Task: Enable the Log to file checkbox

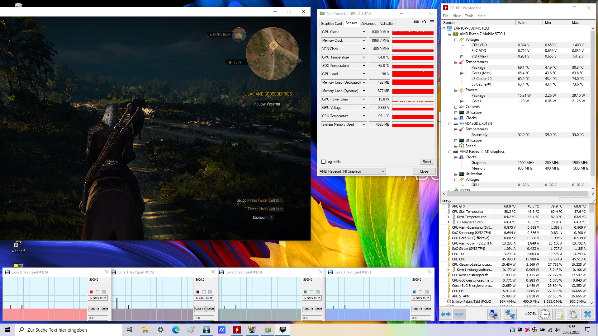Action: (x=323, y=162)
